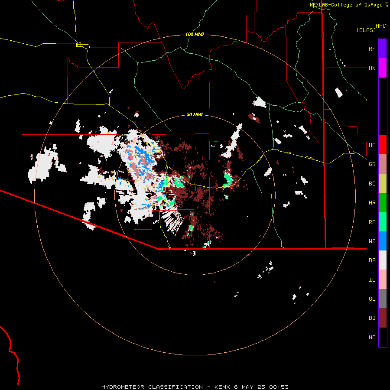Select the BD big drops swatch
This screenshot has width=390, height=390.
pyautogui.click(x=383, y=184)
